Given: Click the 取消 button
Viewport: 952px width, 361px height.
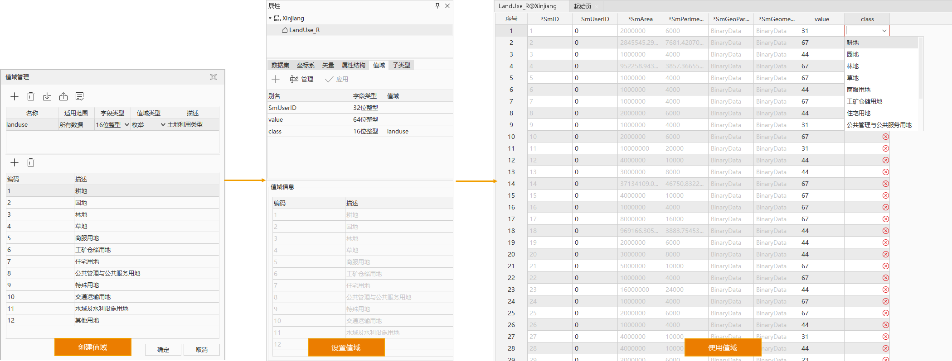Looking at the screenshot, I should coord(202,350).
